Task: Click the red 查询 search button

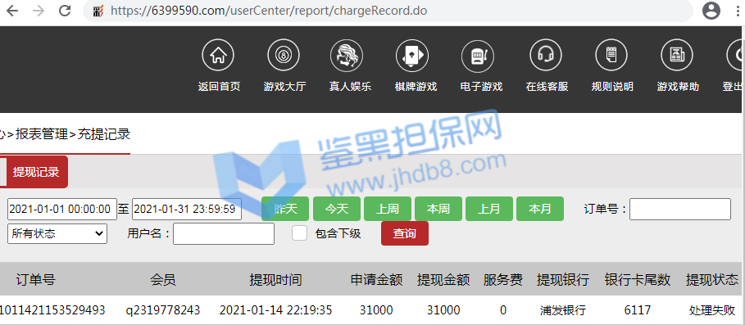Action: 405,233
